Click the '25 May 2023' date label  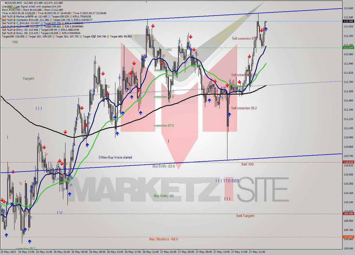8,252
